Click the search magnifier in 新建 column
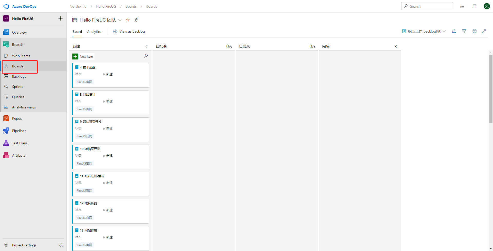Viewport: 493px width, 251px height. (146, 56)
